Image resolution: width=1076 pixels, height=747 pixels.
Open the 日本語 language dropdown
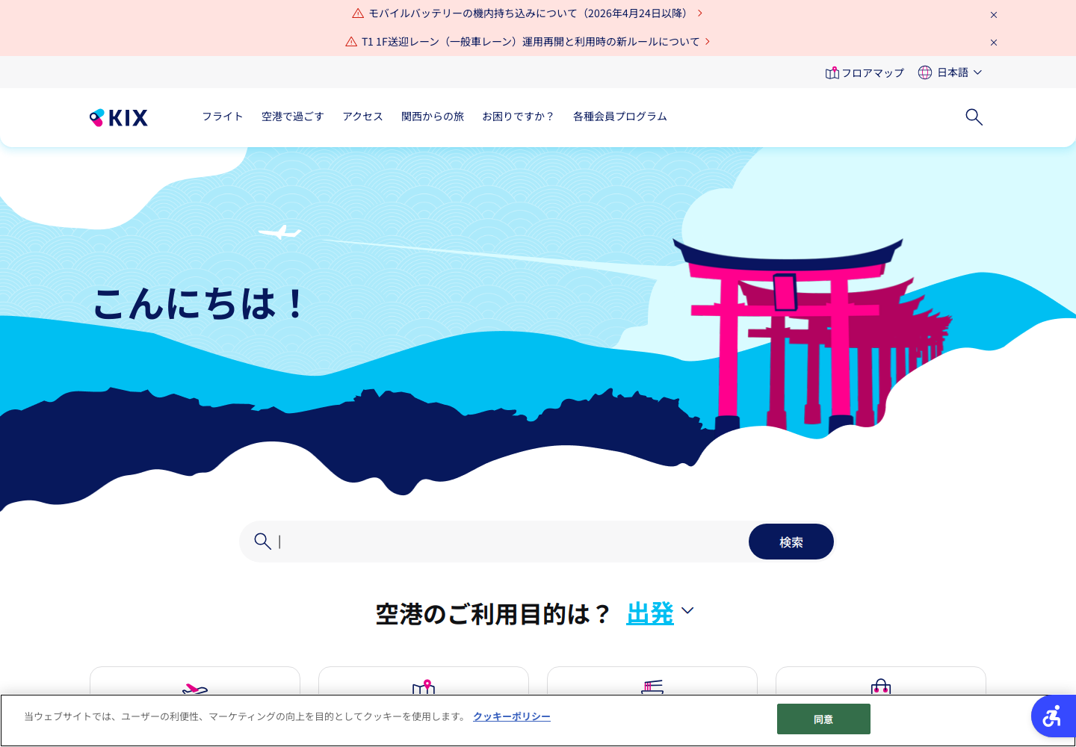pyautogui.click(x=950, y=72)
